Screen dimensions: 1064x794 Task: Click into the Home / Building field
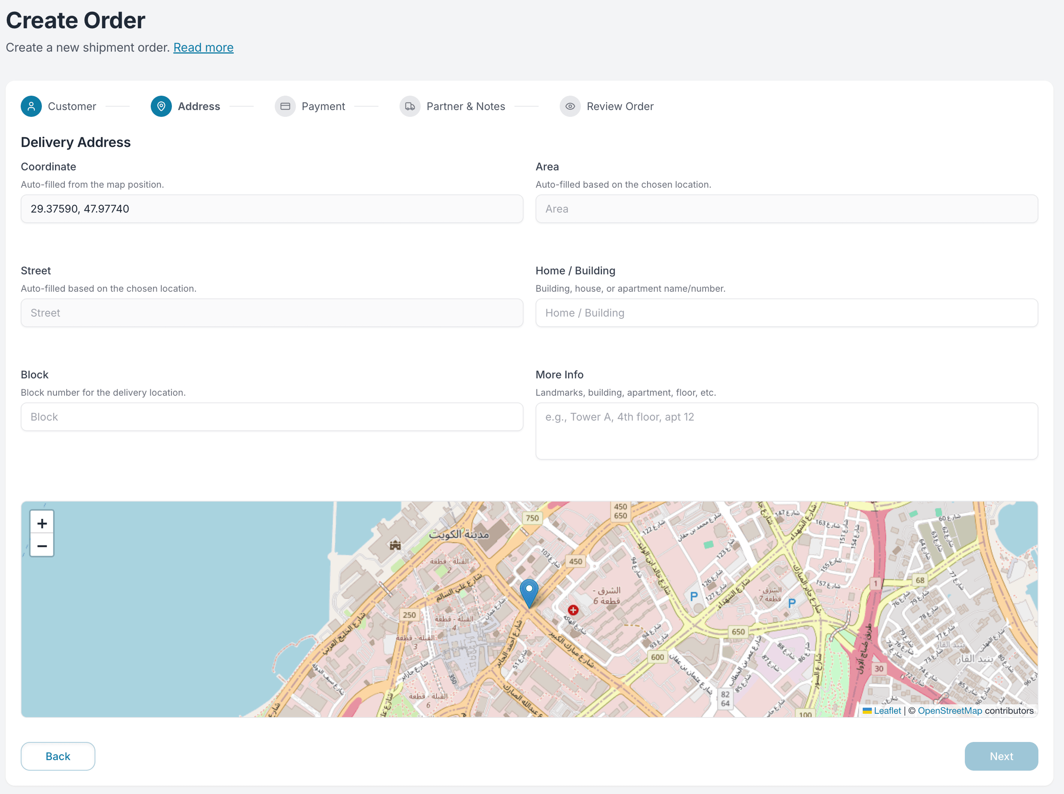point(786,313)
